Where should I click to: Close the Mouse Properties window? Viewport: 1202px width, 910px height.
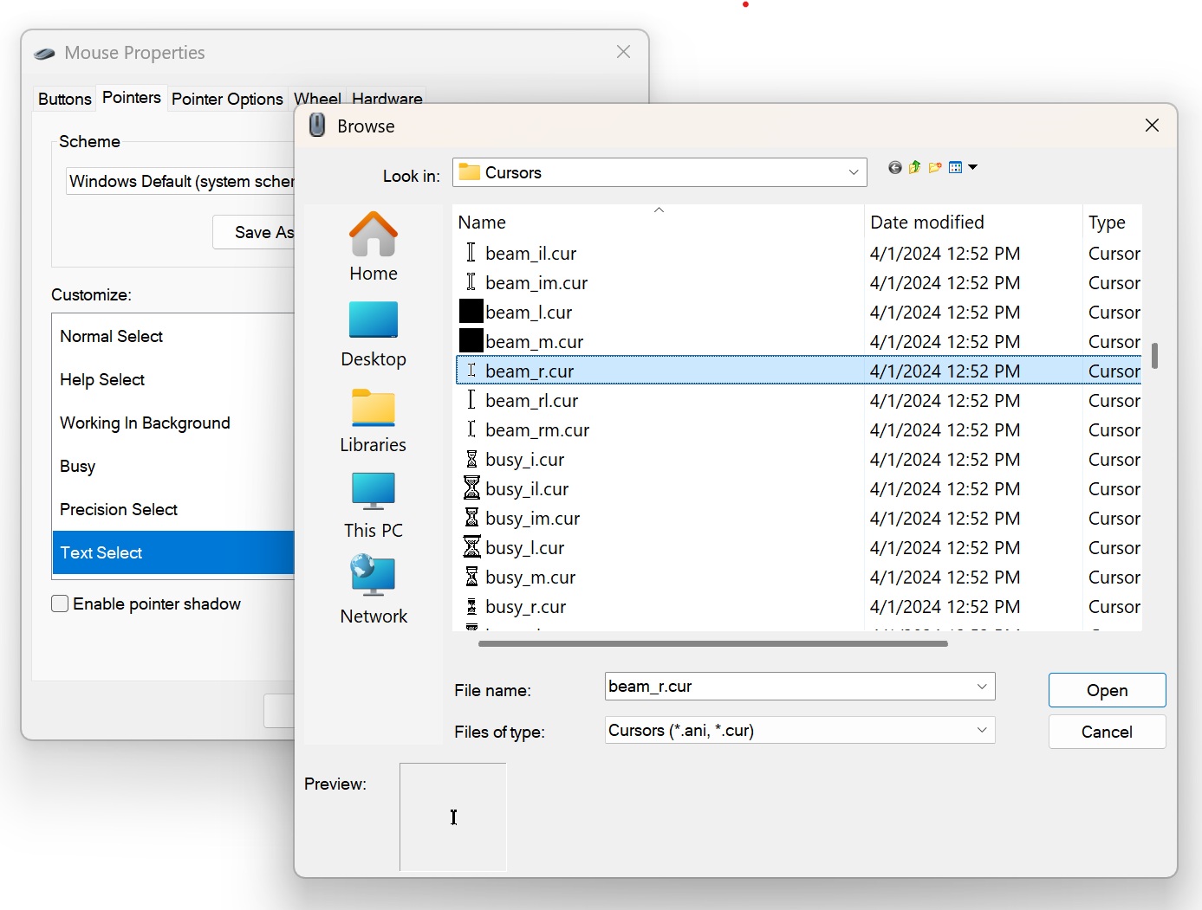point(623,52)
